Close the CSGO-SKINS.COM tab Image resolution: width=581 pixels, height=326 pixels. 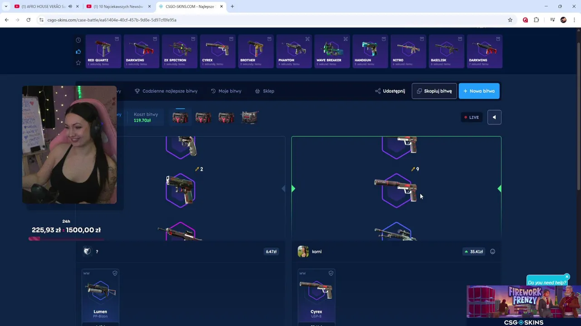click(x=221, y=6)
